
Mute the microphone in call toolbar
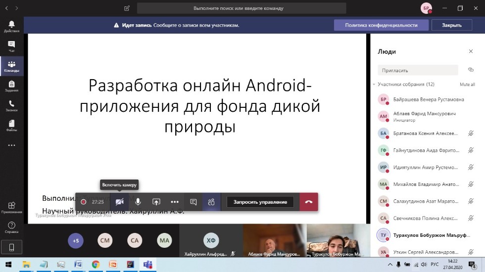click(138, 202)
